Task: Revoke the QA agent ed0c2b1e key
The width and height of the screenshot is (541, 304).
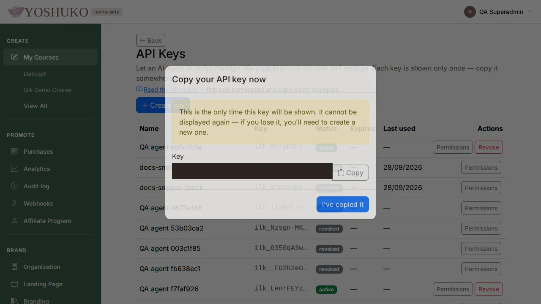Action: coord(489,147)
